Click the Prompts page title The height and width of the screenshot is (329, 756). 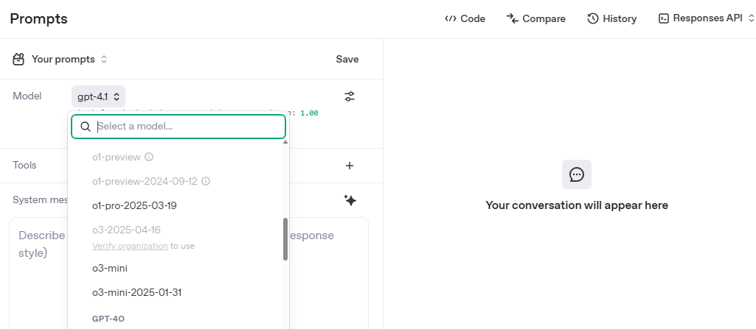click(38, 18)
